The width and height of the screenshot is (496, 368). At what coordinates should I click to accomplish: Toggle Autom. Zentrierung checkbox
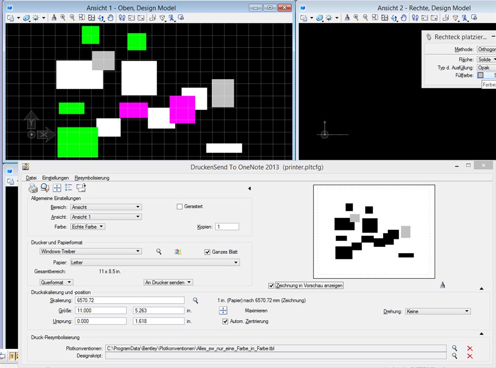tap(225, 321)
